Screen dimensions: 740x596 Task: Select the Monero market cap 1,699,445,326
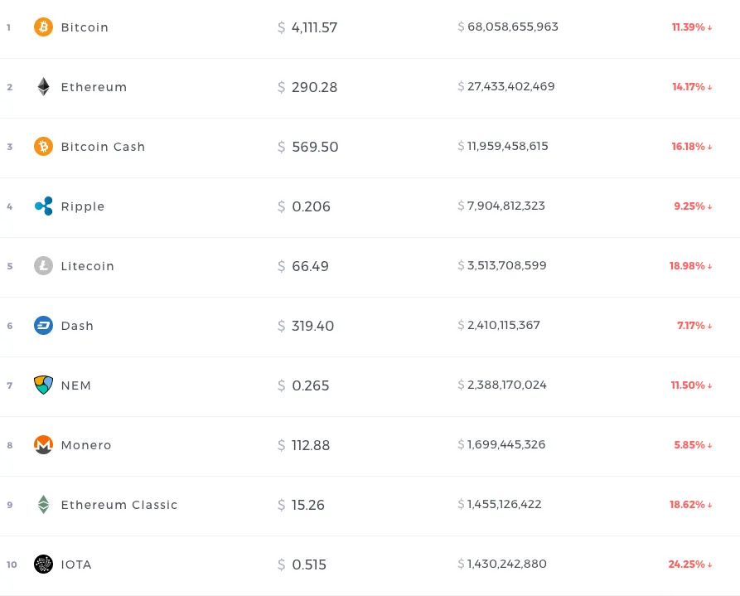click(506, 444)
